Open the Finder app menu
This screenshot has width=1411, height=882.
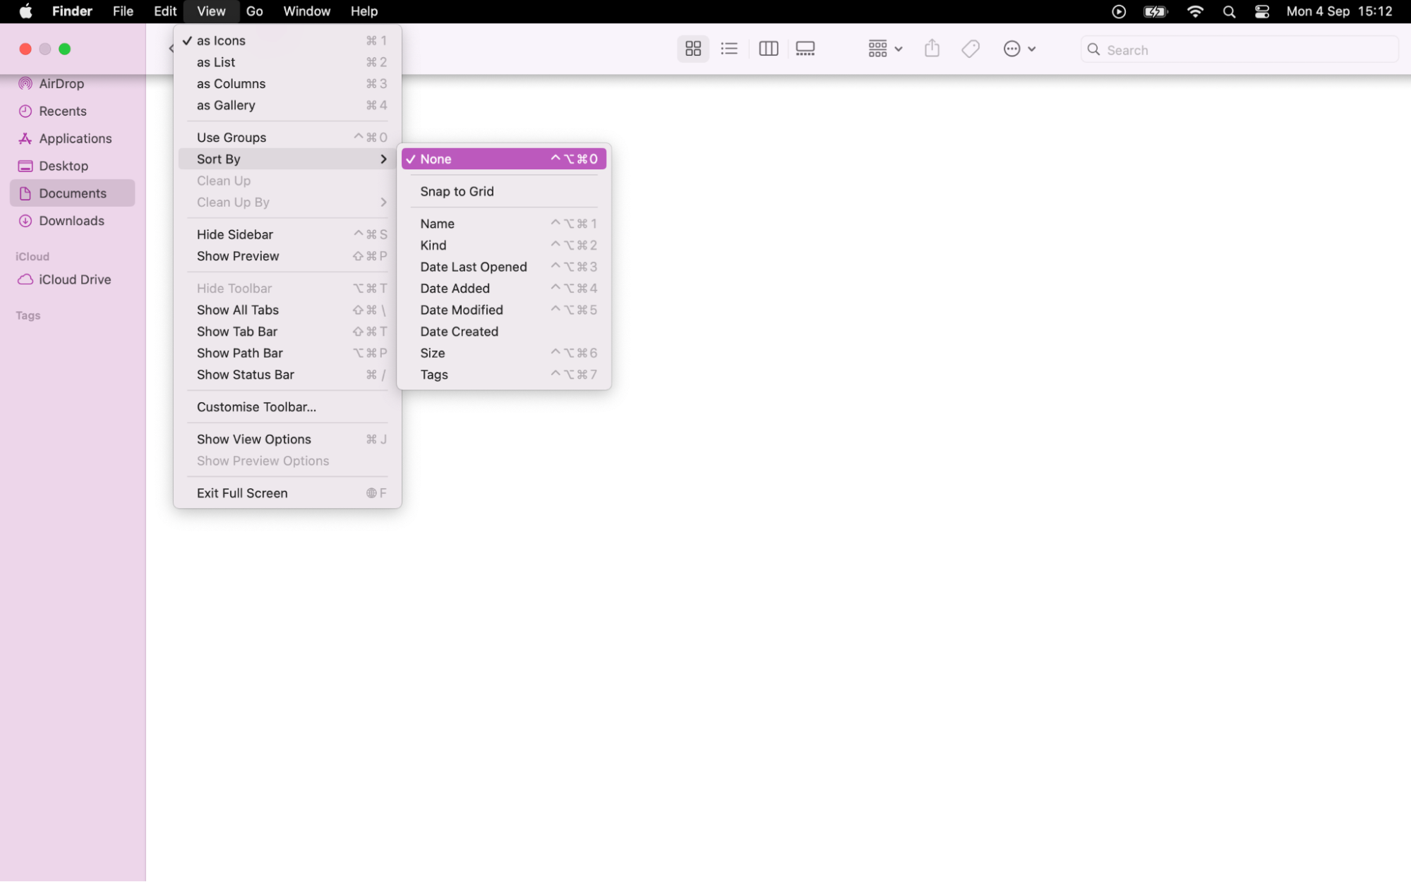click(72, 11)
